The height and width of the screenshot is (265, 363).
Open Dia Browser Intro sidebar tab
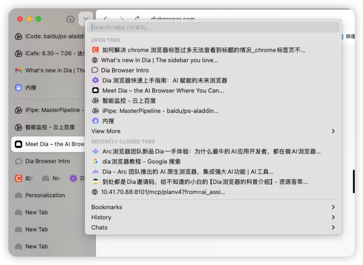click(48, 161)
